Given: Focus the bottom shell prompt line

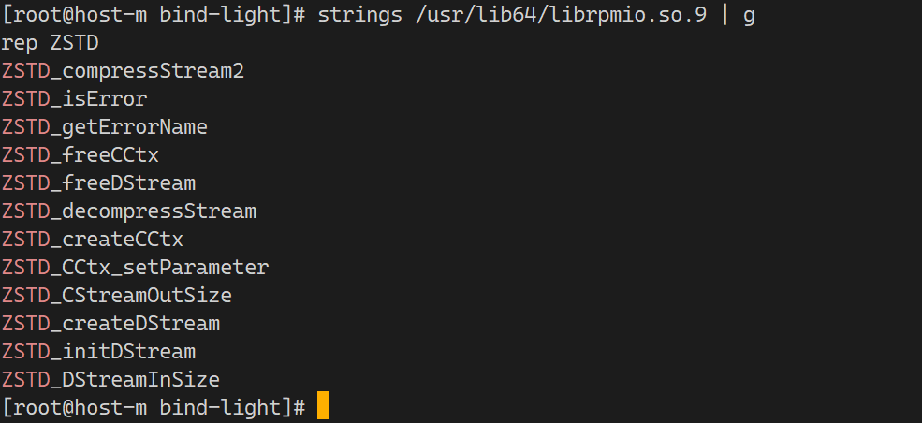Looking at the screenshot, I should [x=154, y=407].
